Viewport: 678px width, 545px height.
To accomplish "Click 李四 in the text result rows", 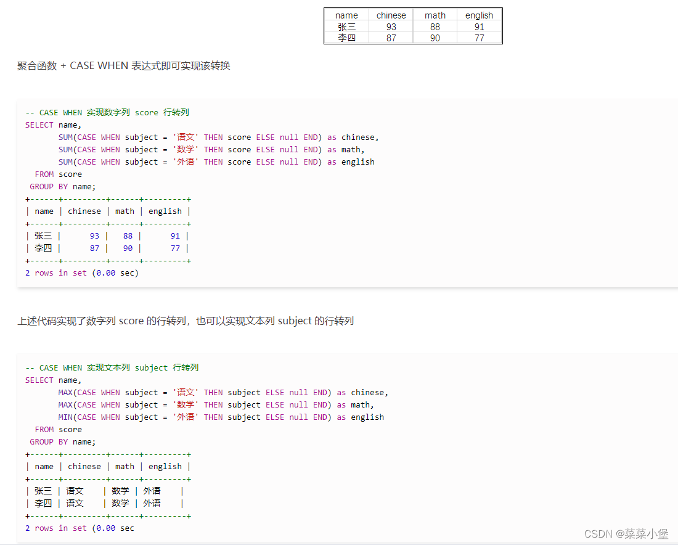I will pos(43,503).
